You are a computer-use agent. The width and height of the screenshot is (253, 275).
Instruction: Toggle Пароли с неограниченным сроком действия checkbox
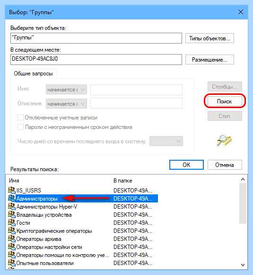coord(20,127)
